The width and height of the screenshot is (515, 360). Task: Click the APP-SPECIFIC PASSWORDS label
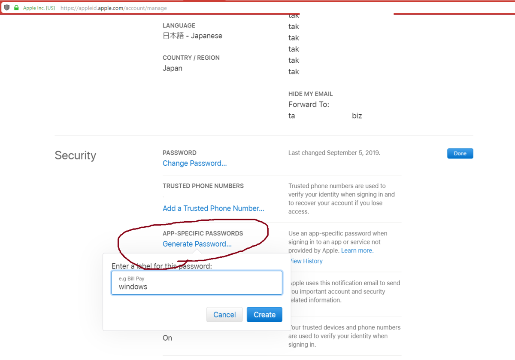point(203,234)
